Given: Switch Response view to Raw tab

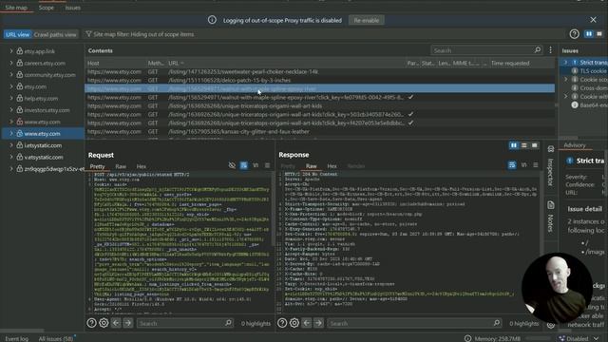Looking at the screenshot, I should [311, 165].
